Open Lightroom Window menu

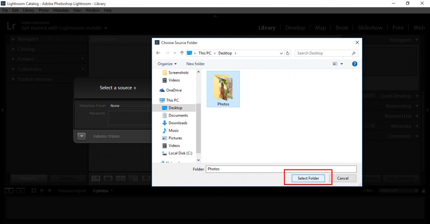click(92, 10)
